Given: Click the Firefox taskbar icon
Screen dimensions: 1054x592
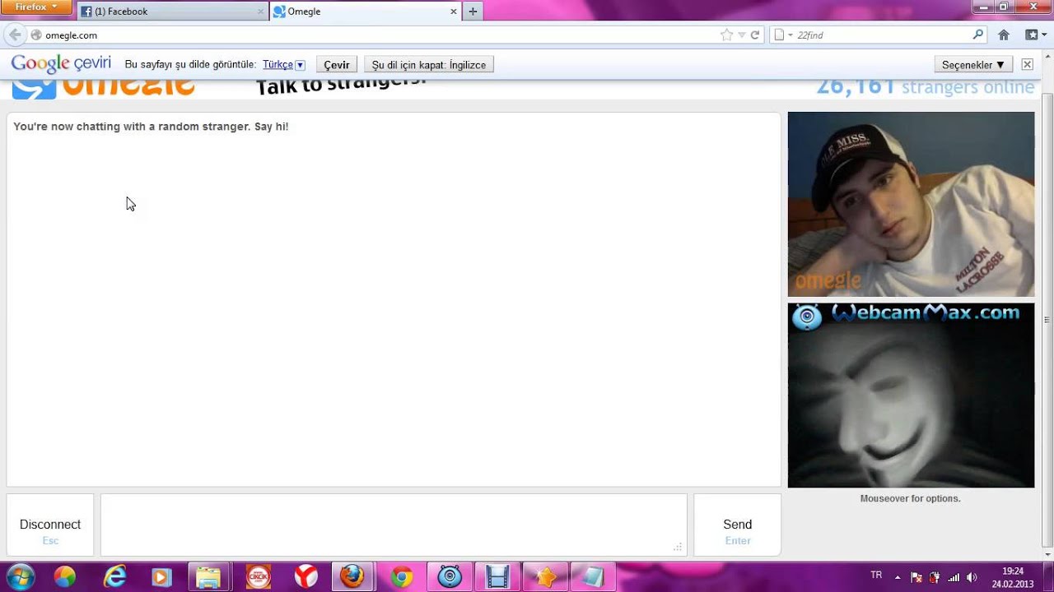Looking at the screenshot, I should (x=352, y=577).
